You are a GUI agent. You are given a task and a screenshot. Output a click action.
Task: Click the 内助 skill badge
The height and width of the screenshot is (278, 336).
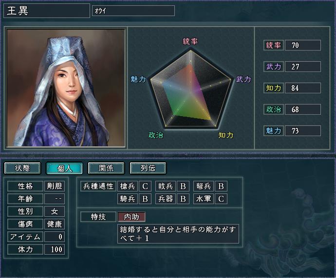131,217
